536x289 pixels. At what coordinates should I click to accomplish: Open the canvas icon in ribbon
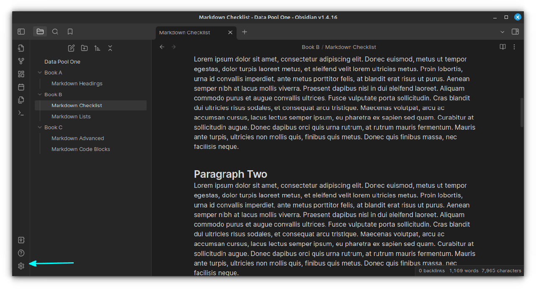click(21, 74)
